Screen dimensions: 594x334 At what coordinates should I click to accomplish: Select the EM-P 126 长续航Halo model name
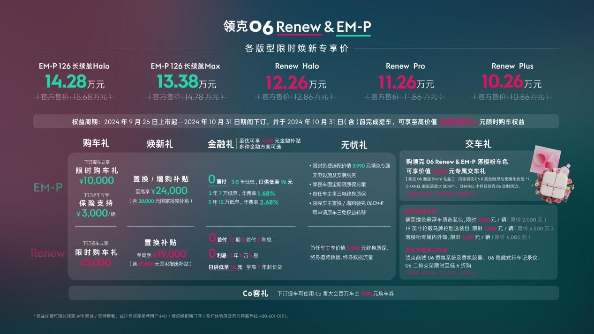[x=74, y=66]
